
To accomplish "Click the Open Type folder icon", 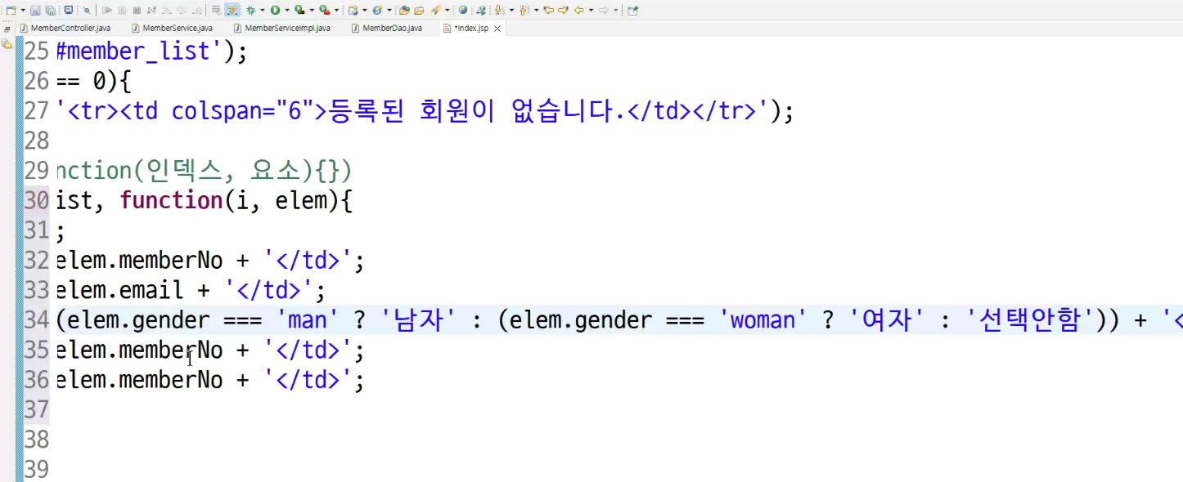I will click(x=405, y=11).
